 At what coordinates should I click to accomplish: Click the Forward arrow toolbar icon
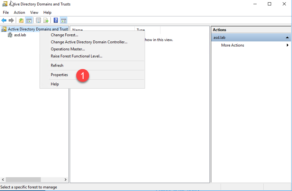point(11,21)
